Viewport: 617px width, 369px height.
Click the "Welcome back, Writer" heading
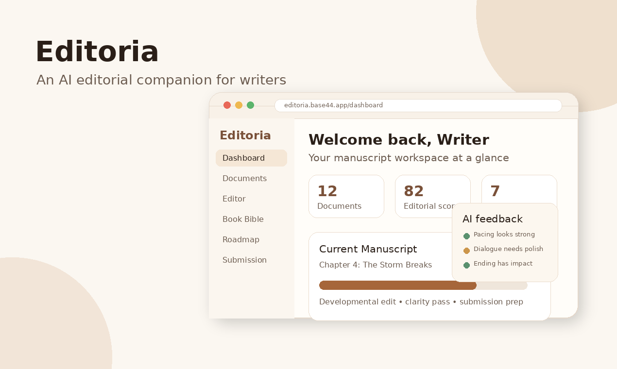(399, 140)
